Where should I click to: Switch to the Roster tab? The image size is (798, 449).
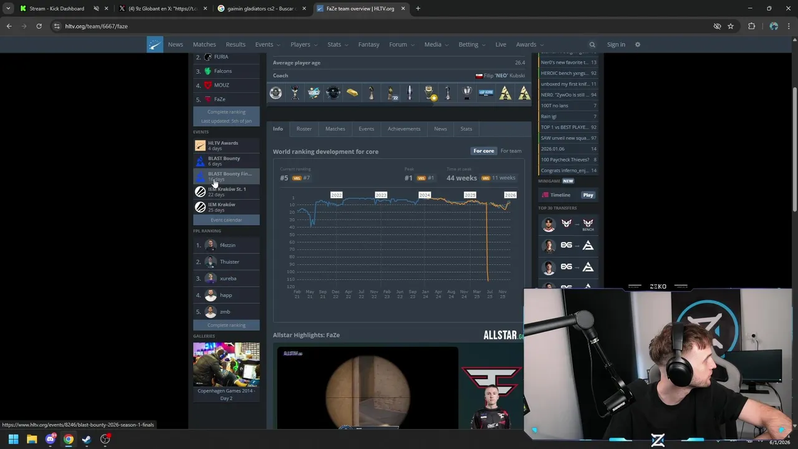pyautogui.click(x=304, y=128)
